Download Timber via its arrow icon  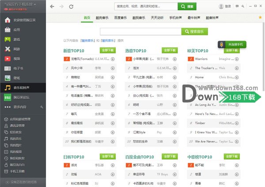(x=237, y=123)
